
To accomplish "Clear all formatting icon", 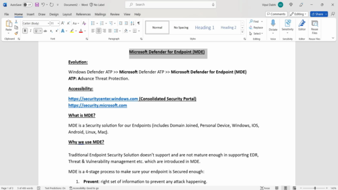I will click(84, 23).
